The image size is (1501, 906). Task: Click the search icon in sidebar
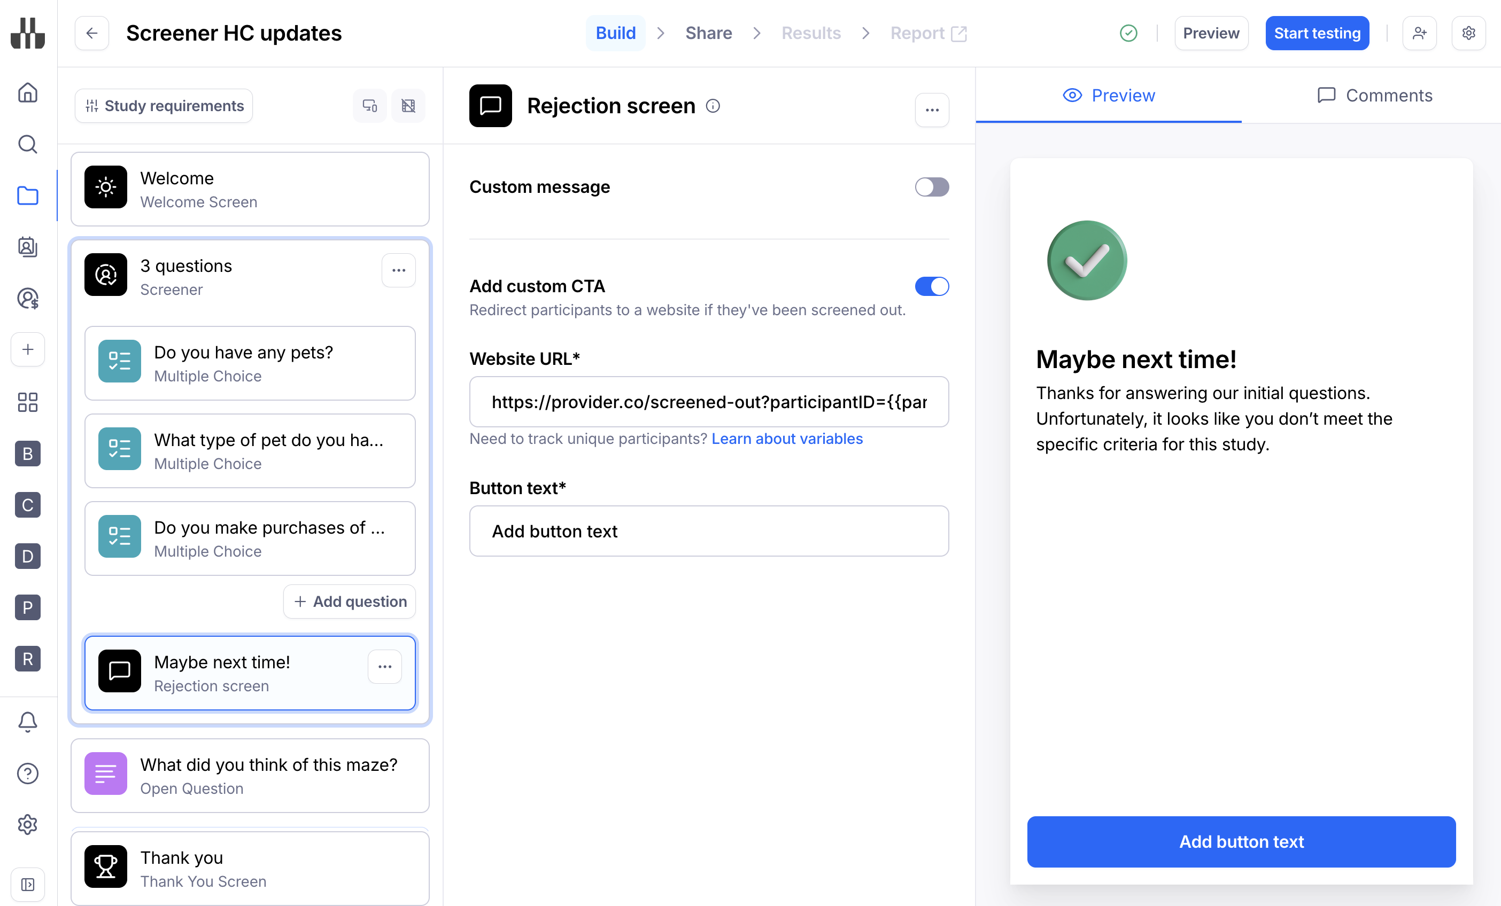(27, 144)
